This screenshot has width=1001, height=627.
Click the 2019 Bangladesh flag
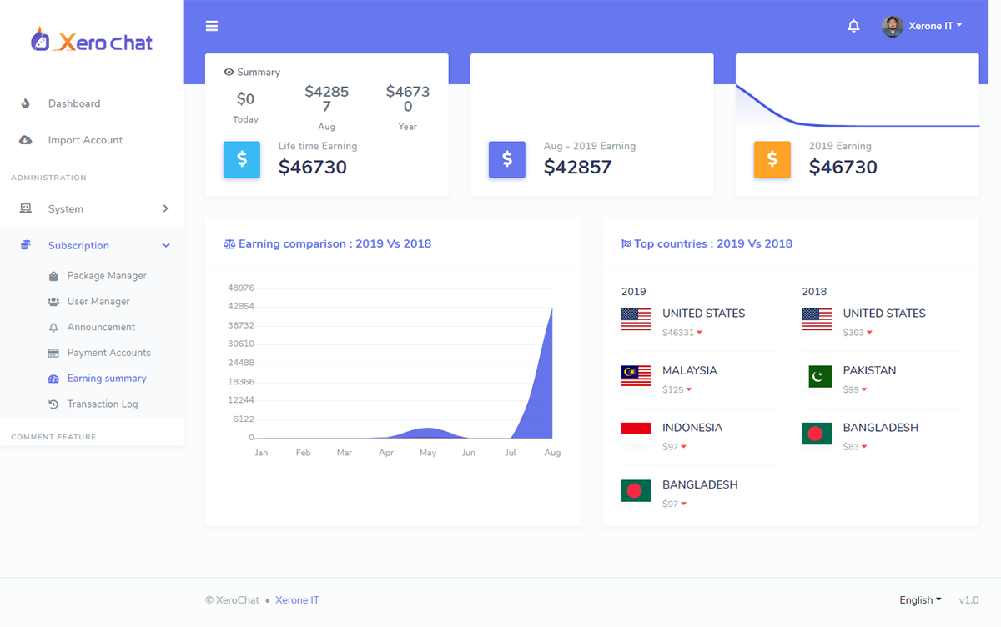pyautogui.click(x=636, y=491)
